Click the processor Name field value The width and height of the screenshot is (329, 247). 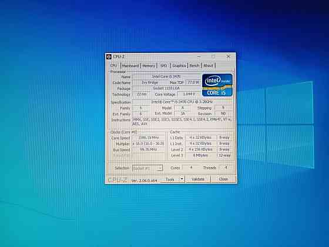coord(167,76)
